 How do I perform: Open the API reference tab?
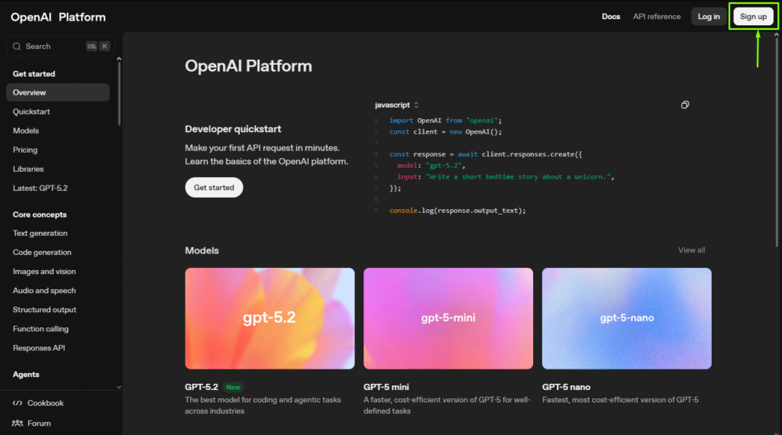[657, 17]
